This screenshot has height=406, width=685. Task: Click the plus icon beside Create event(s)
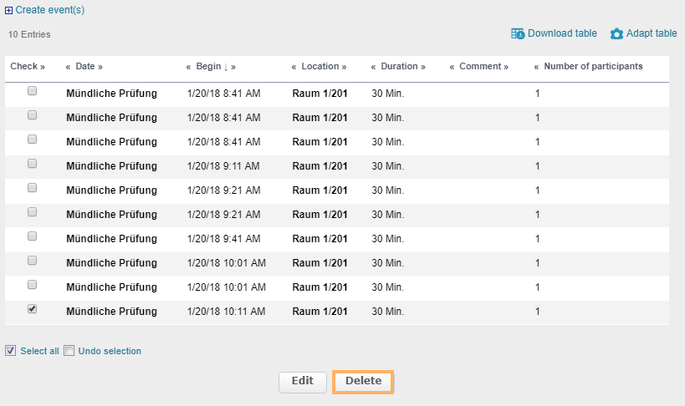tap(9, 11)
